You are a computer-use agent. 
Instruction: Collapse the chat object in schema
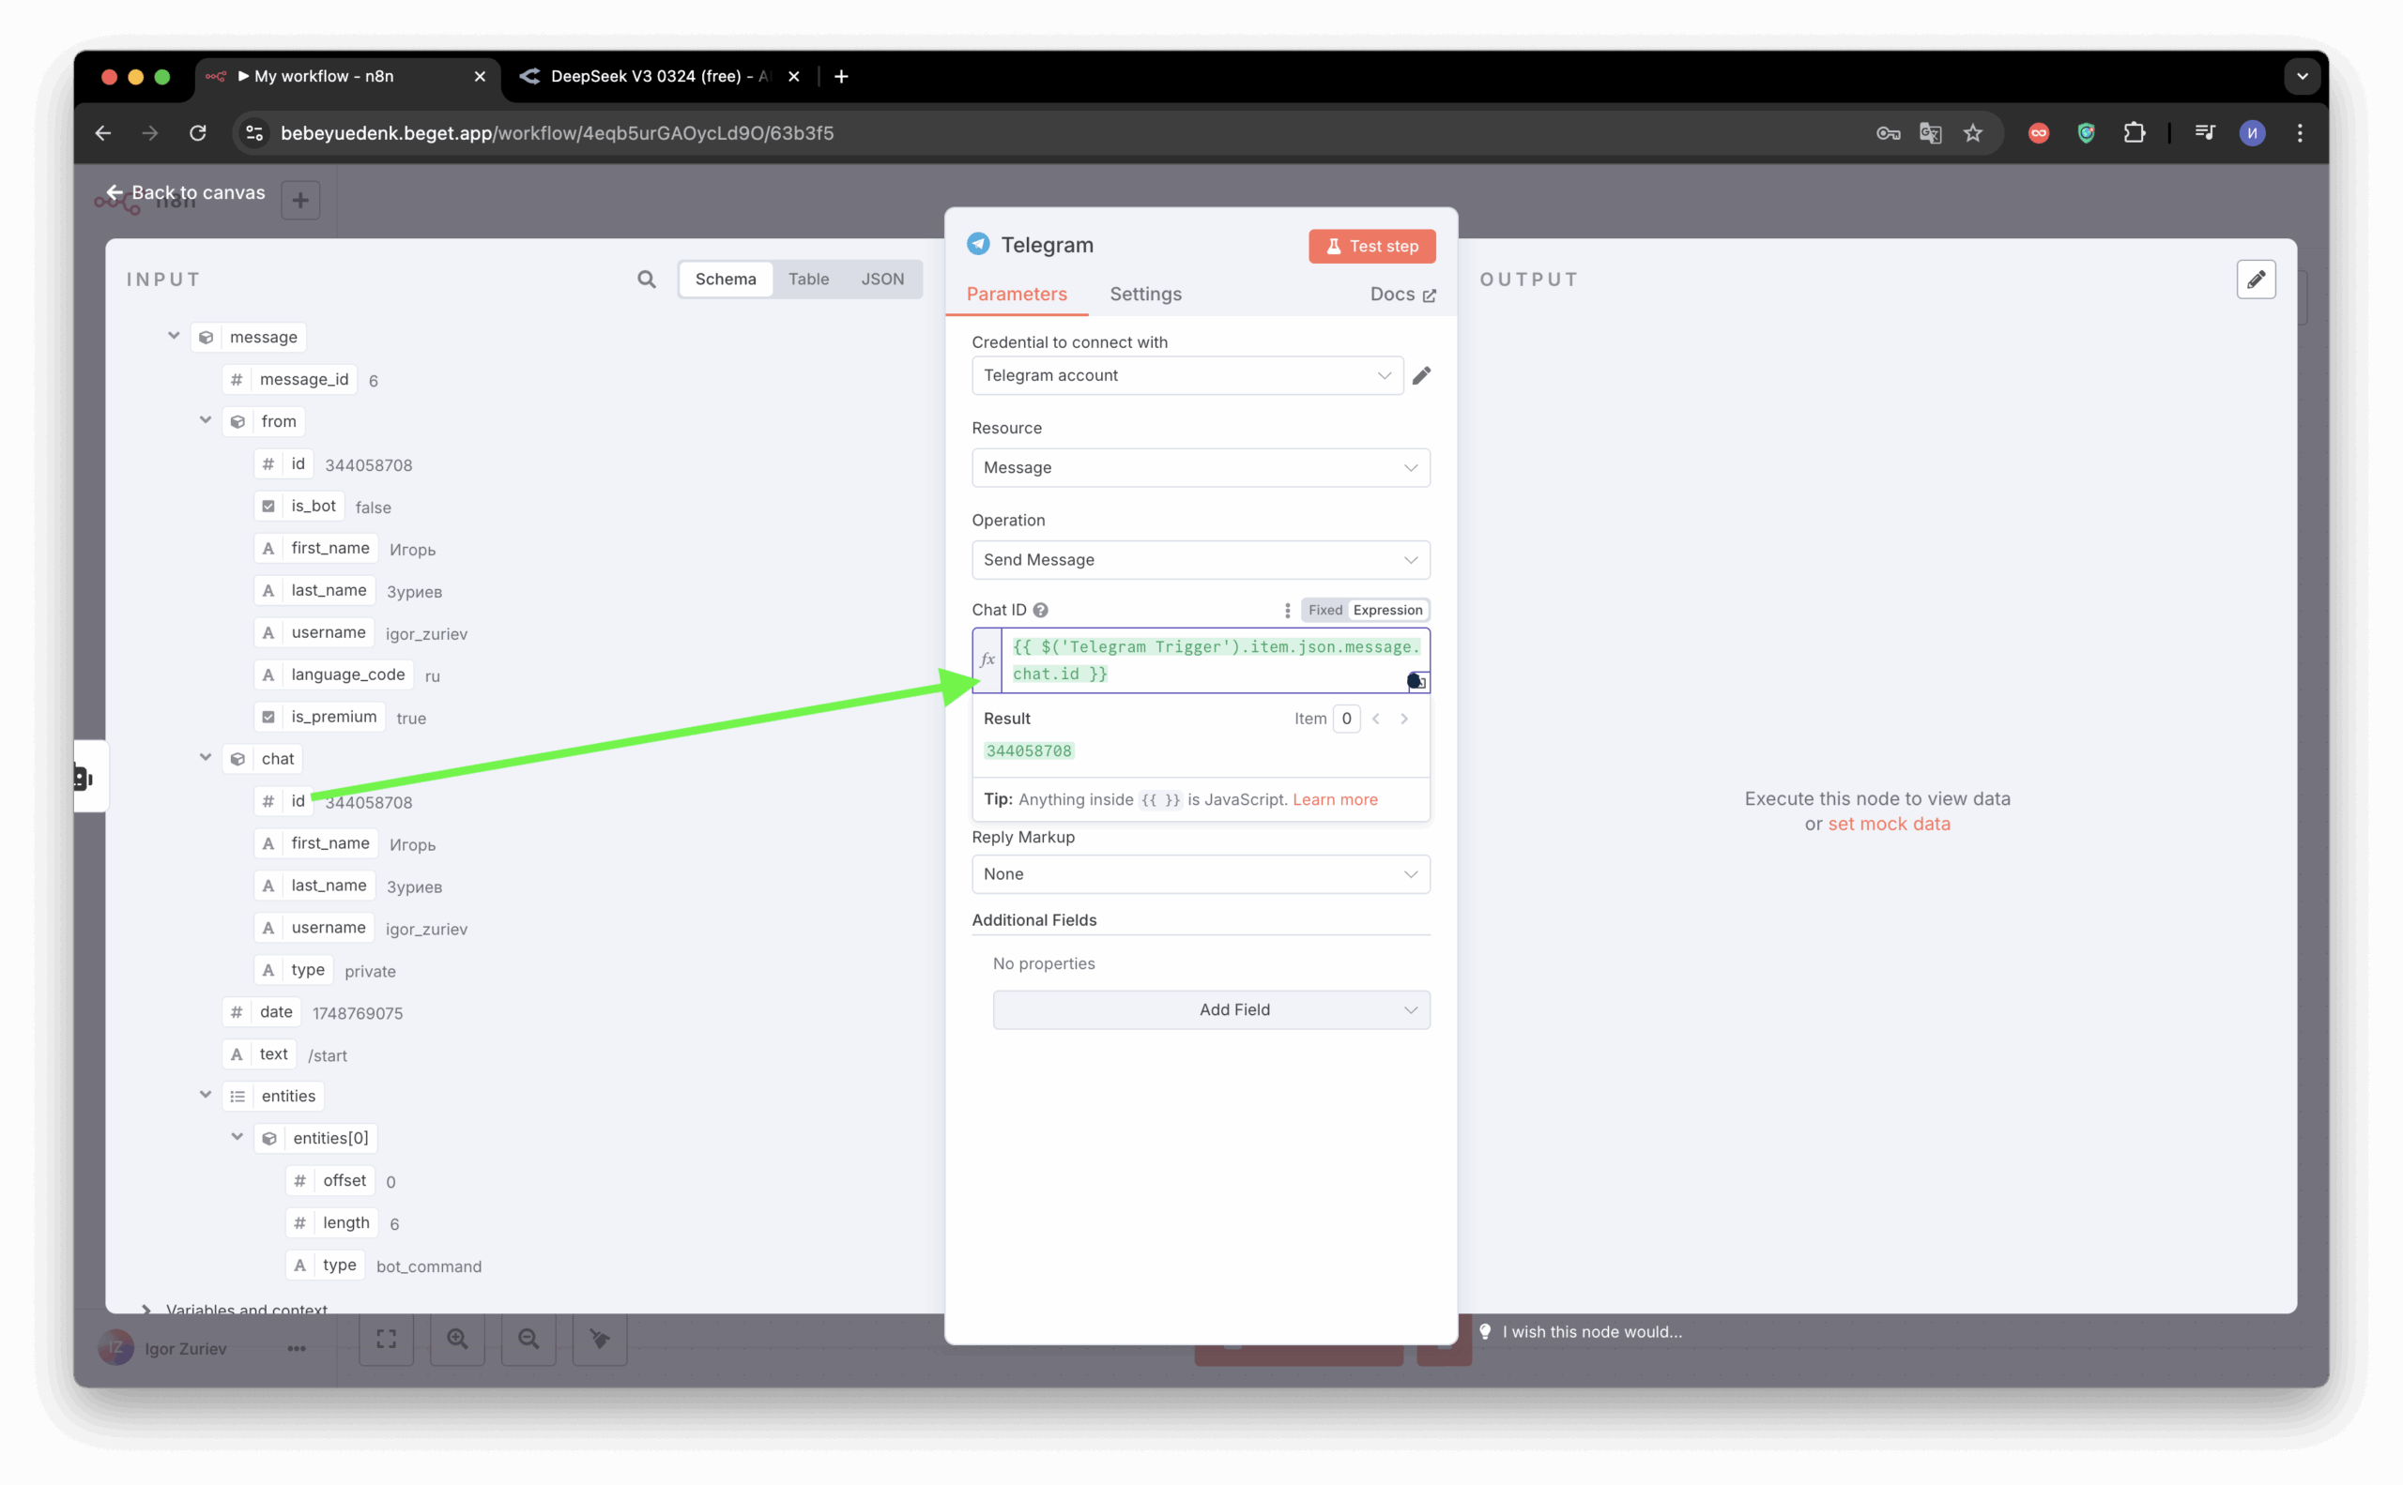pos(206,758)
